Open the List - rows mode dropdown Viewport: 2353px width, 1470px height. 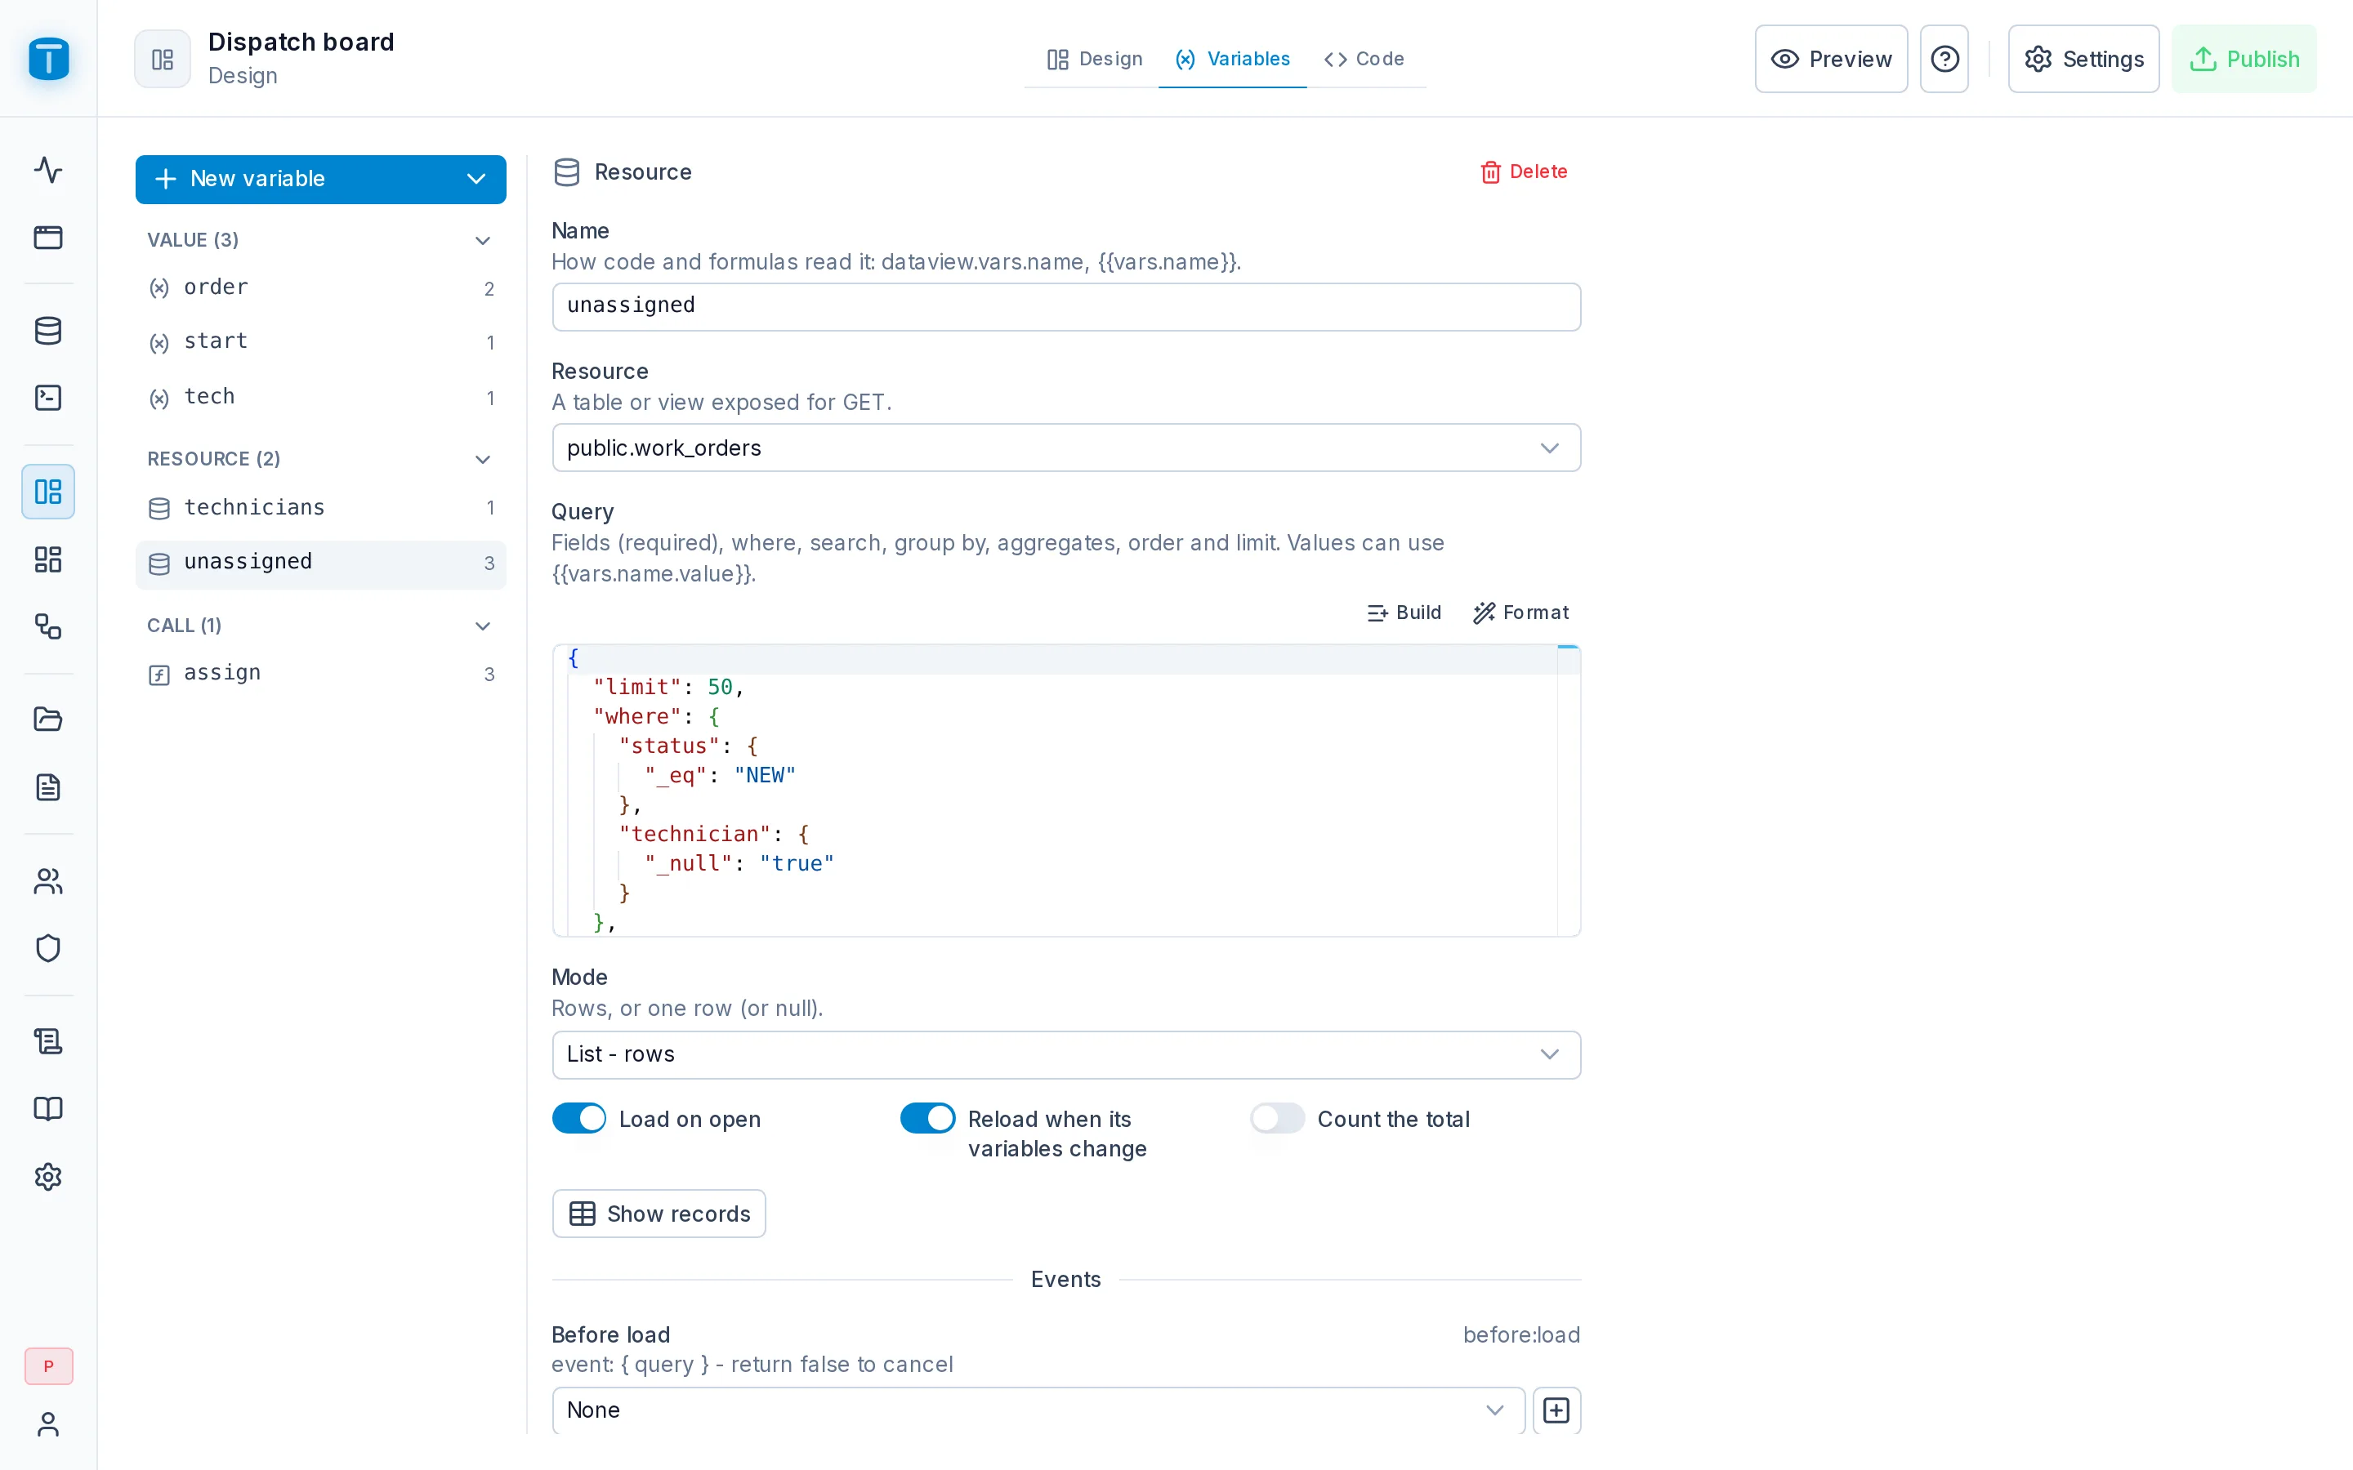[1065, 1055]
